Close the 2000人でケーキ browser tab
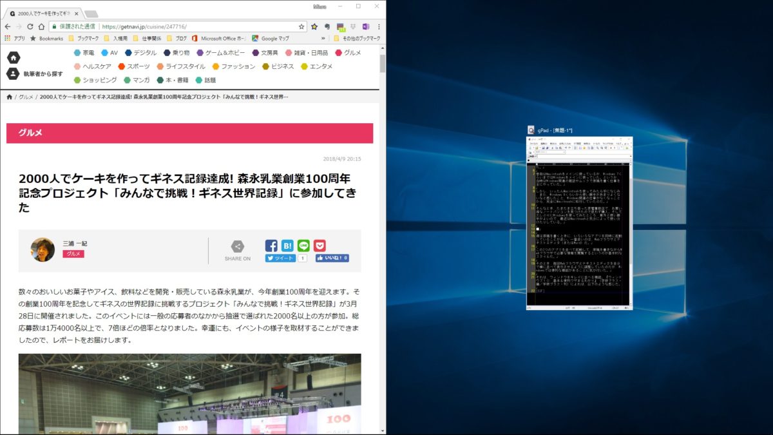 click(76, 13)
